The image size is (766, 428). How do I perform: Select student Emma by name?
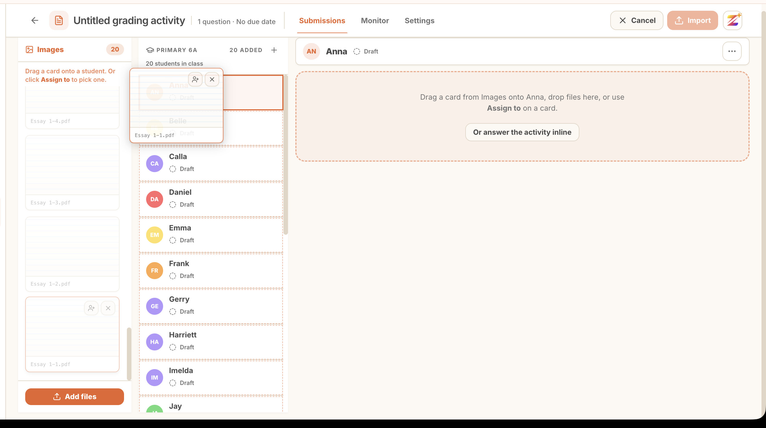pyautogui.click(x=180, y=228)
